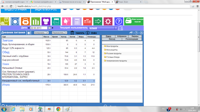Open the red podium ranking icon
Viewport: 200px width, 112px height.
click(87, 21)
